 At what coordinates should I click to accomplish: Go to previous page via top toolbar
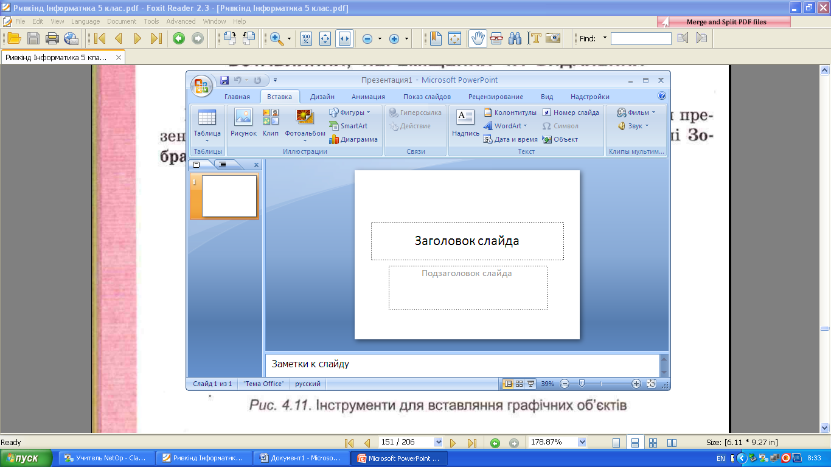coord(118,38)
